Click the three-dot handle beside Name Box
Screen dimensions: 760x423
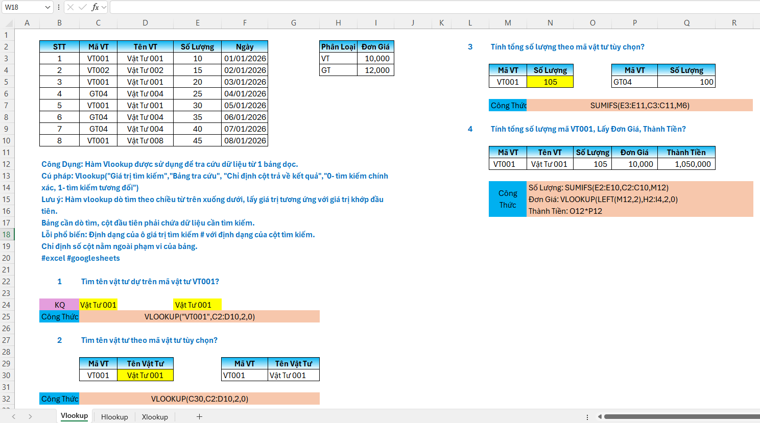[59, 7]
